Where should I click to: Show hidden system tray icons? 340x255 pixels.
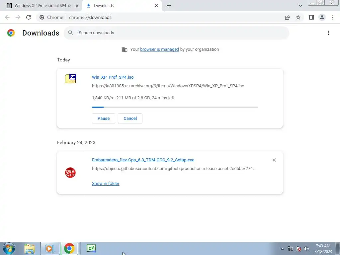pyautogui.click(x=282, y=249)
